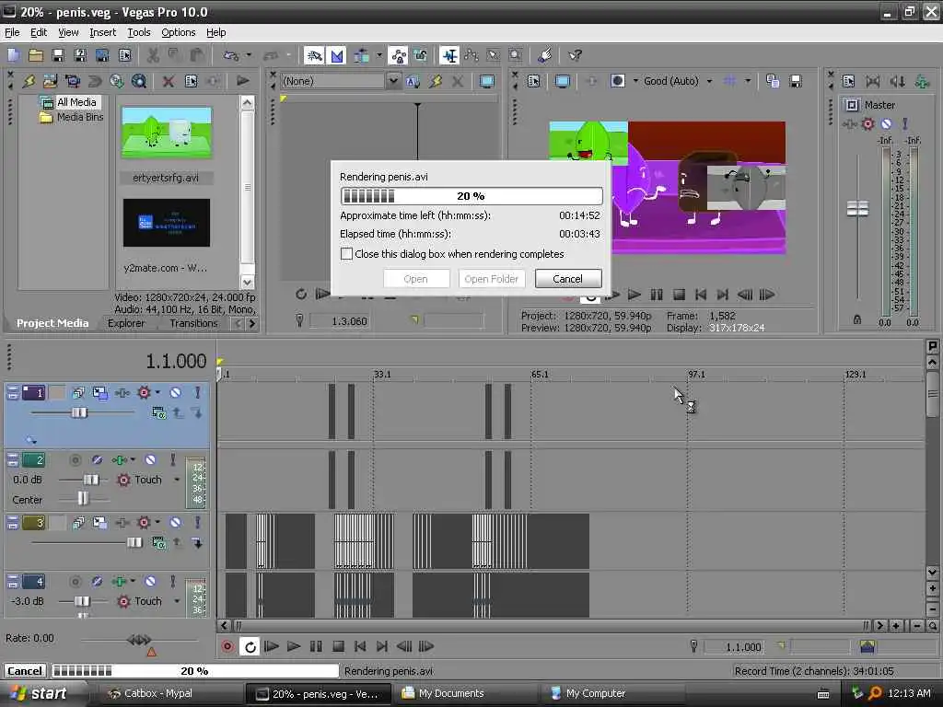Select the y2mate.com media thumbnail

click(167, 223)
